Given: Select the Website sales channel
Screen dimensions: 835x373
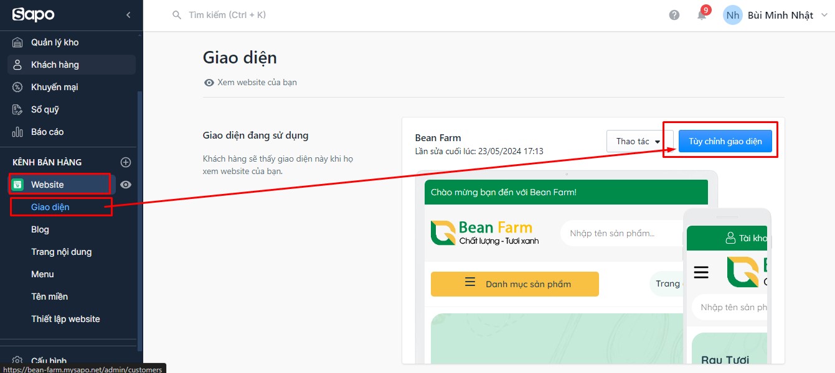Looking at the screenshot, I should (x=62, y=185).
